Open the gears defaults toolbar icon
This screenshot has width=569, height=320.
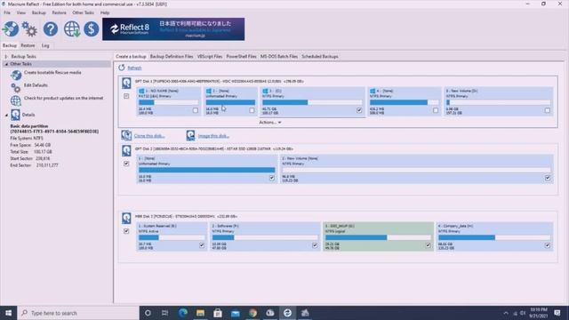[x=29, y=29]
